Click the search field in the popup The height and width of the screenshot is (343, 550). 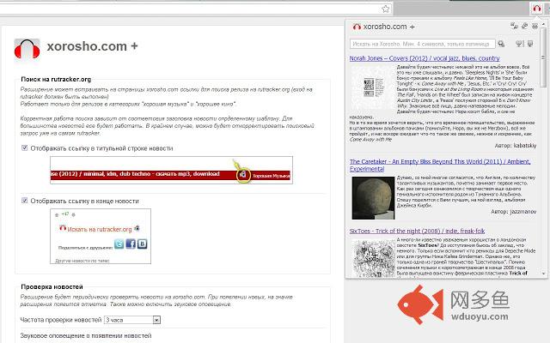pyautogui.click(x=422, y=44)
